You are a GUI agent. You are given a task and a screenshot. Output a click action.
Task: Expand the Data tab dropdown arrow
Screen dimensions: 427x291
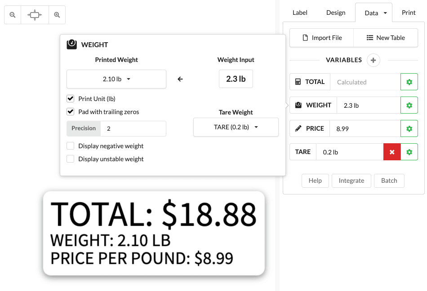[384, 13]
